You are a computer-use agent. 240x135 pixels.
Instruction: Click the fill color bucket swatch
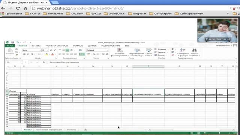[46, 54]
